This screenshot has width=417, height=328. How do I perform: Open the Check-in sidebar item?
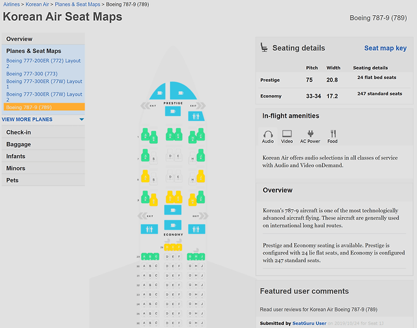[43, 132]
